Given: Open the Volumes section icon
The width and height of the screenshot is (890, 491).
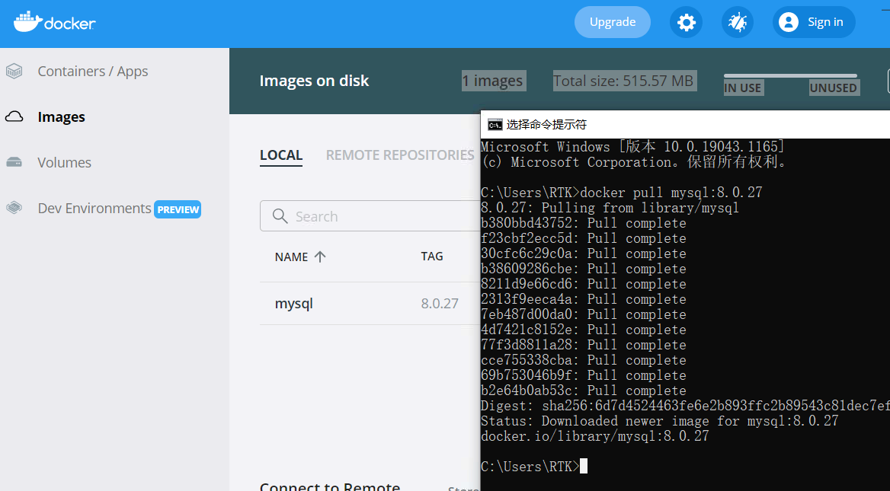Looking at the screenshot, I should click(x=14, y=162).
